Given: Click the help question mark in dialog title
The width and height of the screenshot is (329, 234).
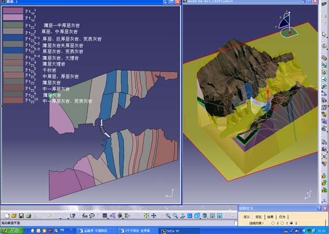Looking at the screenshot, I should [x=319, y=208].
